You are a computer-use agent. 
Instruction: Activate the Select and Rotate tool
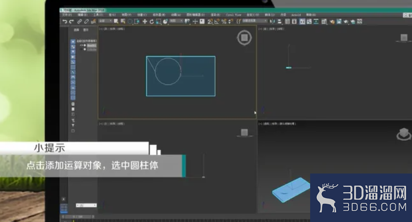pyautogui.click(x=152, y=21)
